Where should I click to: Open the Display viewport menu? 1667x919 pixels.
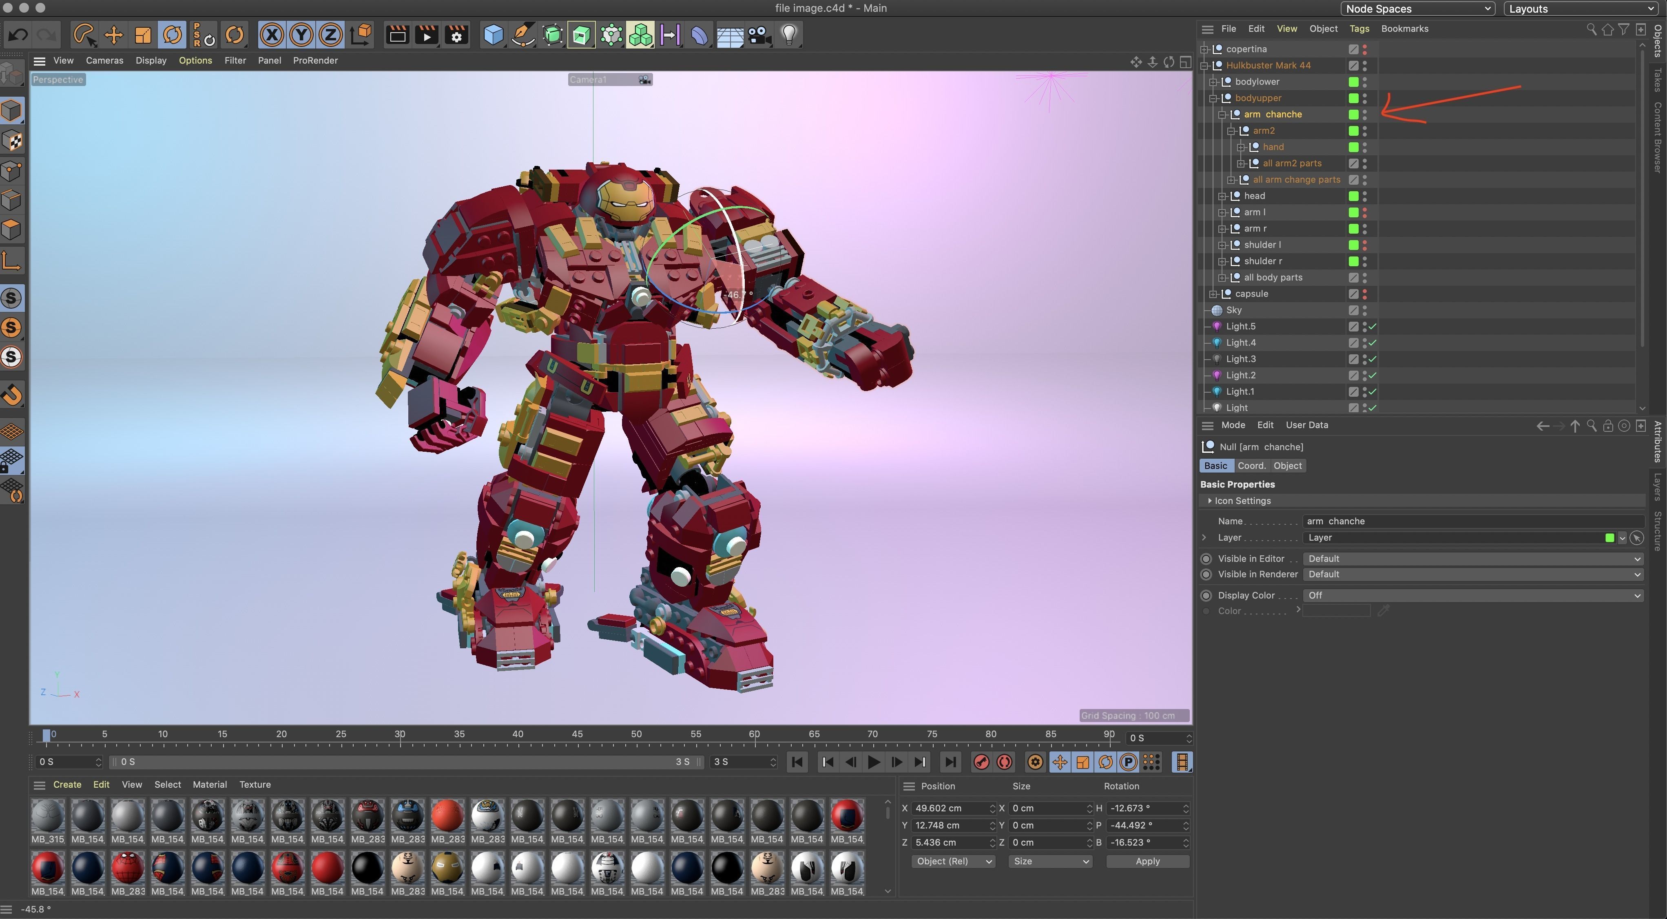(x=151, y=60)
